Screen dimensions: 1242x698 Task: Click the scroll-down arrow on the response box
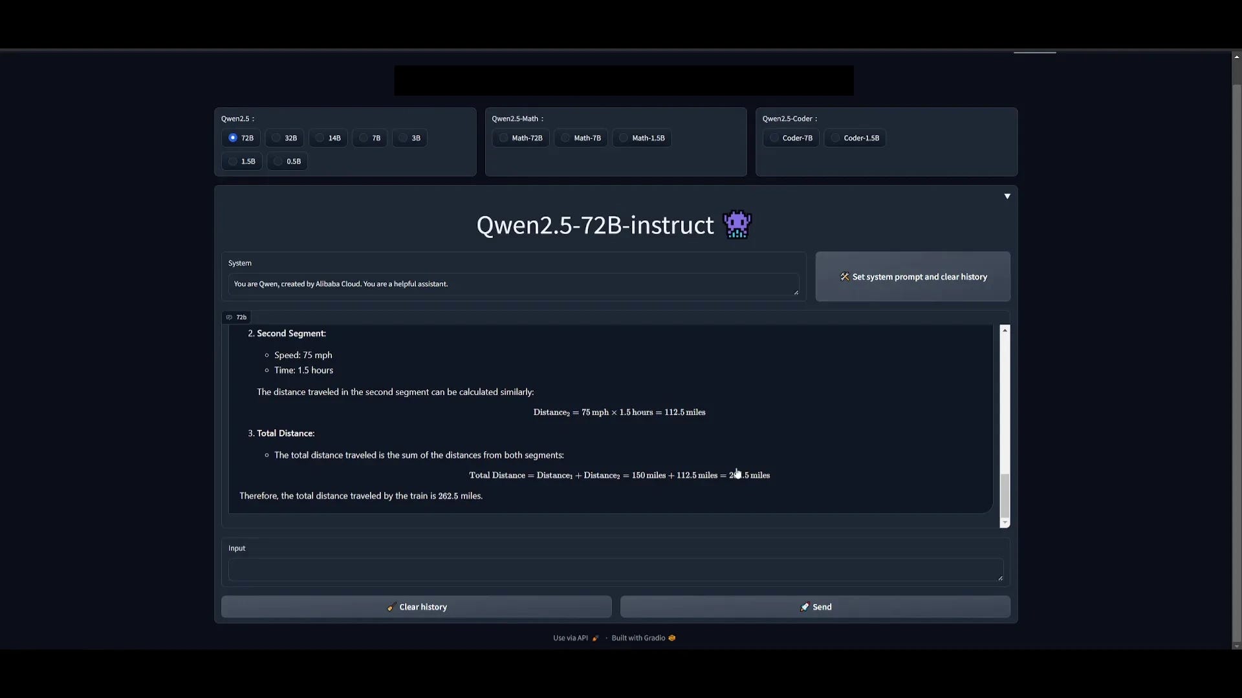(x=1005, y=523)
